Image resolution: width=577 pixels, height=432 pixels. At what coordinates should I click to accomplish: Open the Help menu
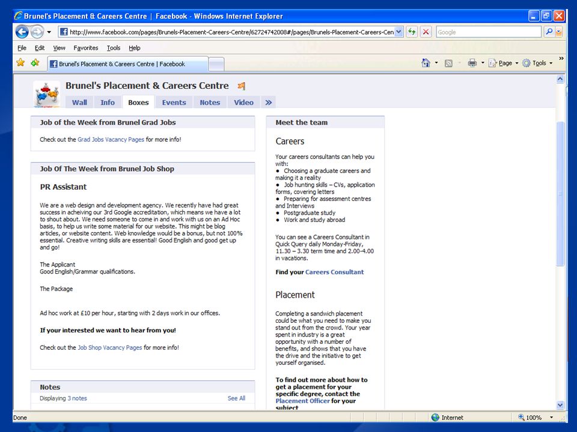pyautogui.click(x=134, y=48)
